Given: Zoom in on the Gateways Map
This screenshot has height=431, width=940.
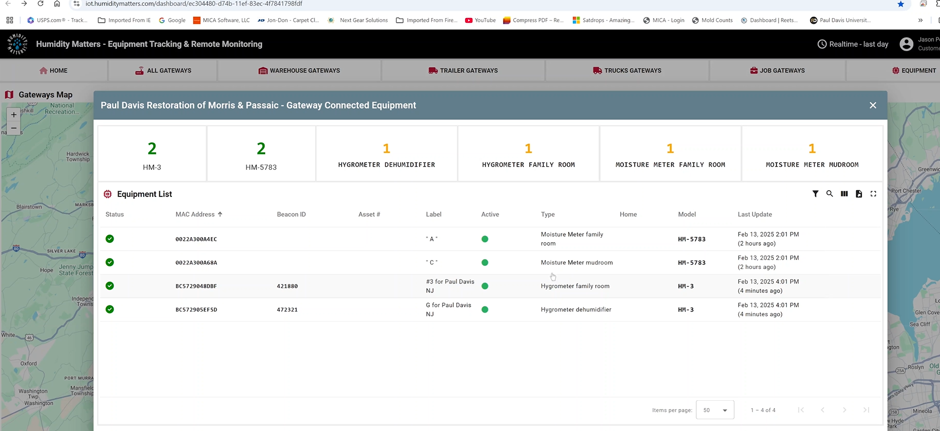Looking at the screenshot, I should (x=14, y=115).
